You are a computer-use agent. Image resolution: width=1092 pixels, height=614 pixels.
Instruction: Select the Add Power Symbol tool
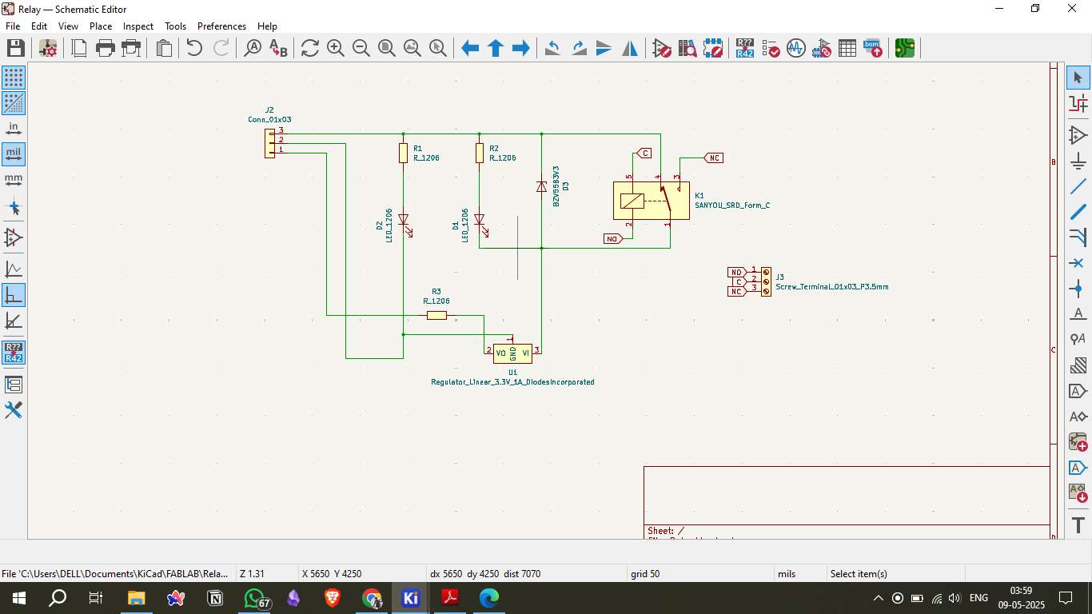[x=1078, y=161]
